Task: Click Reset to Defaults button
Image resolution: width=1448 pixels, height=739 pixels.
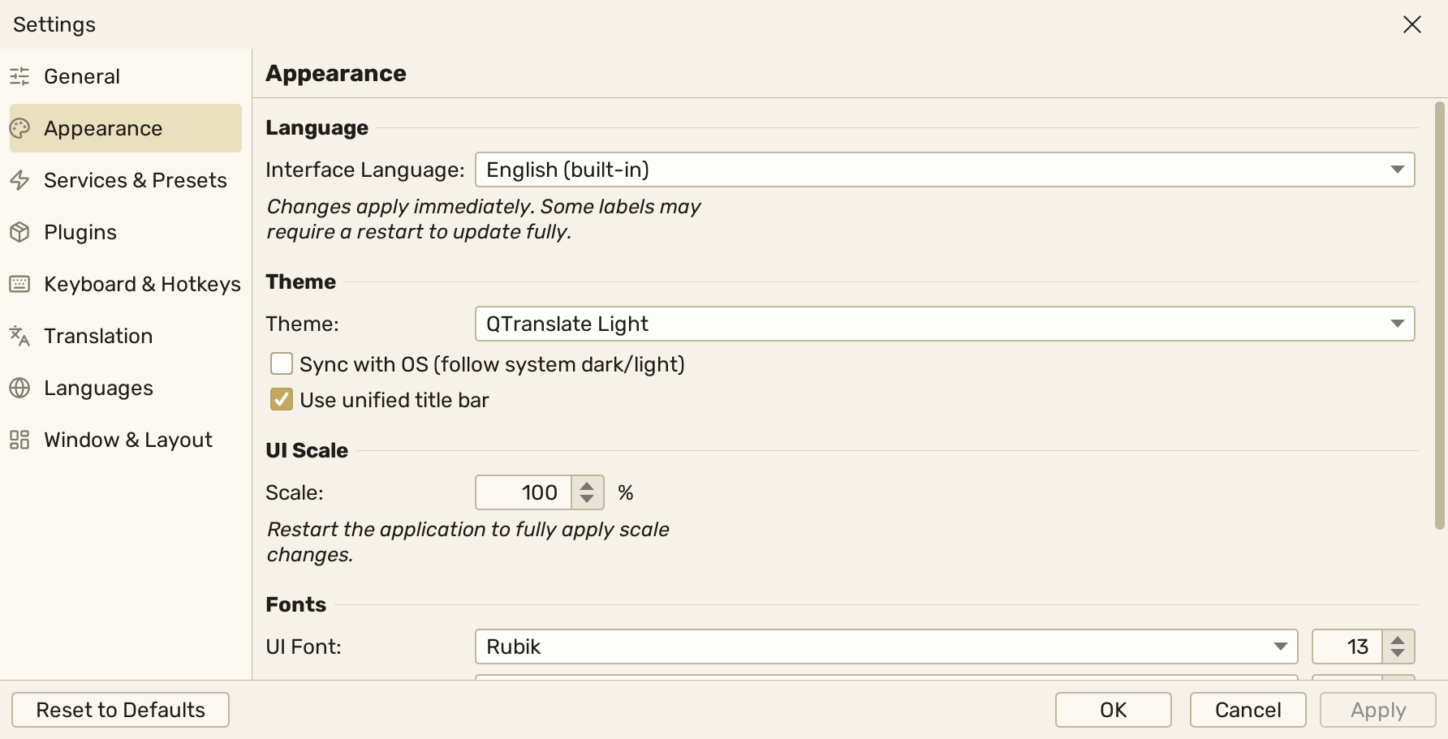Action: pyautogui.click(x=120, y=710)
